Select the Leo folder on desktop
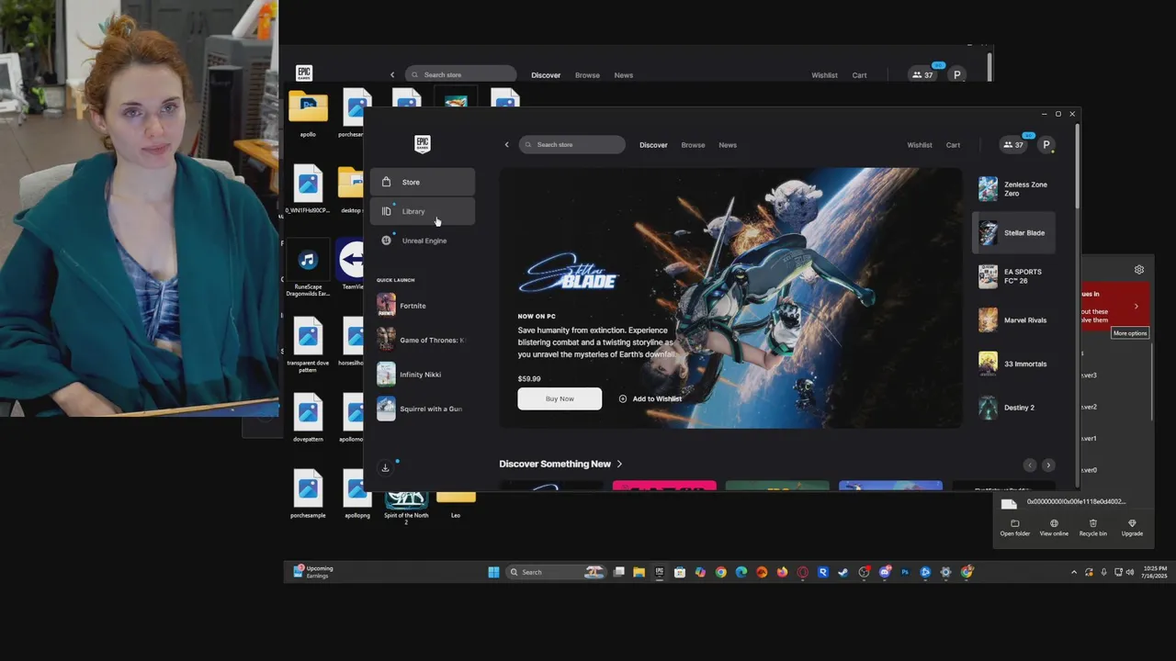This screenshot has width=1176, height=661. point(456,505)
